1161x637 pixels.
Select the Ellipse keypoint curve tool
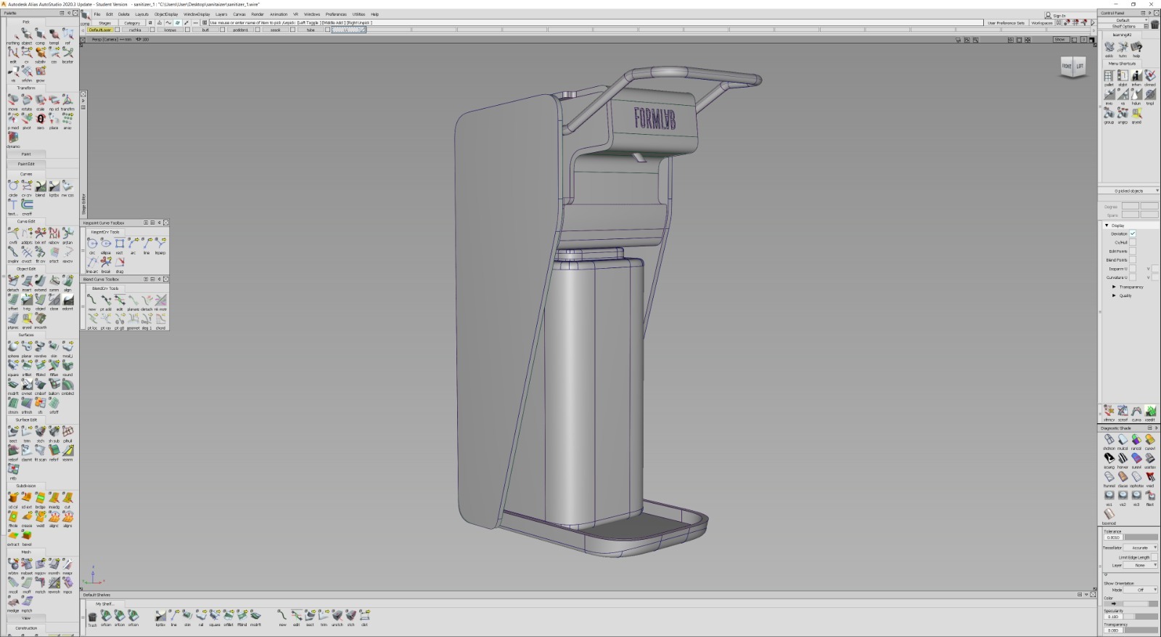[x=106, y=244]
